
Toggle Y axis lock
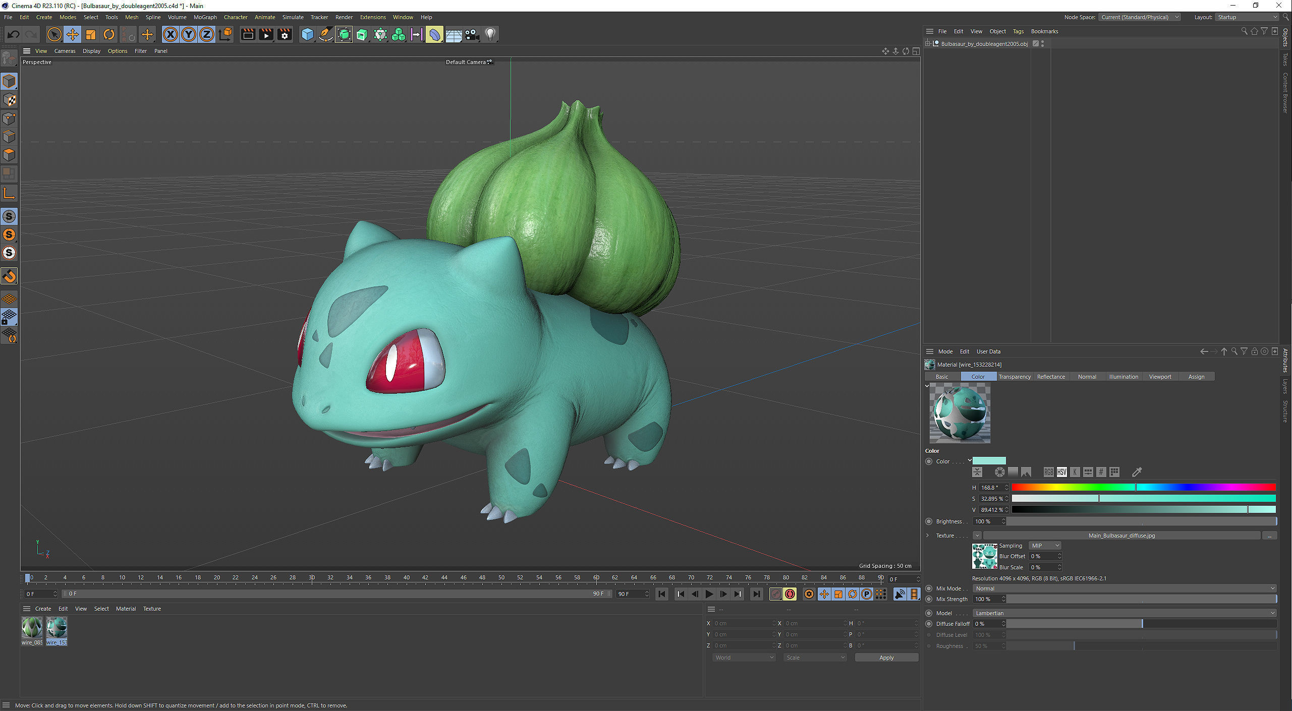[x=189, y=34]
